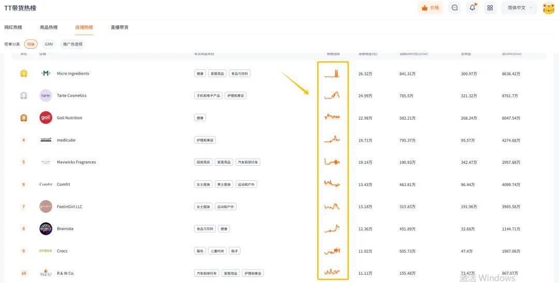
Task: Switch to the 网红热榜 tab
Action: [13, 27]
